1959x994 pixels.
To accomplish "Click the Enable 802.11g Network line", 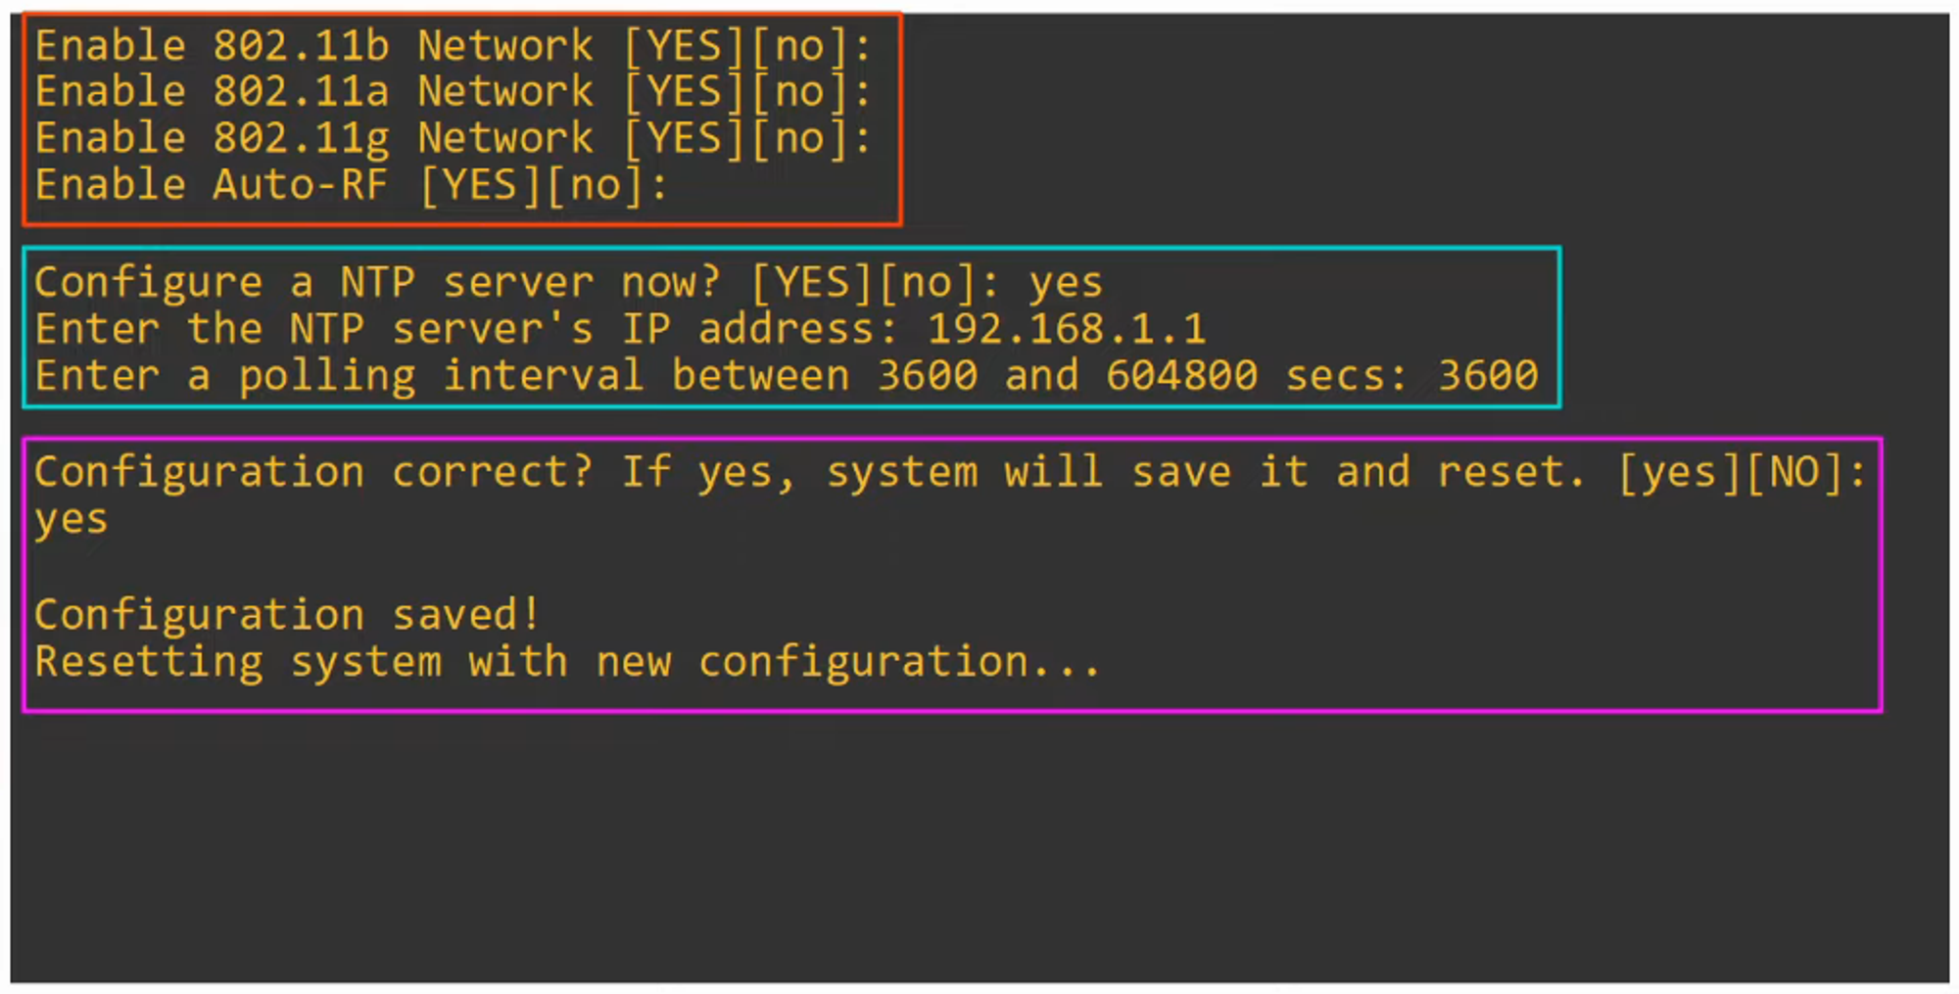I will coord(313,138).
